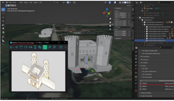Rotate image clockwise in image viewer
Viewport: 174px width, 101px height.
coord(26,47)
